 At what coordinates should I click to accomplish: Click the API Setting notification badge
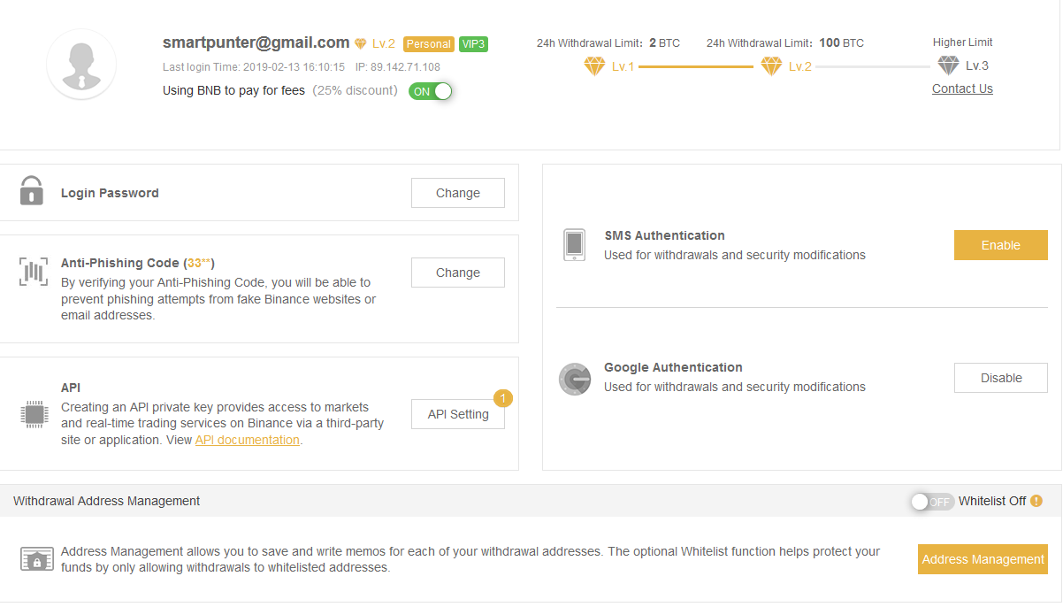coord(503,398)
